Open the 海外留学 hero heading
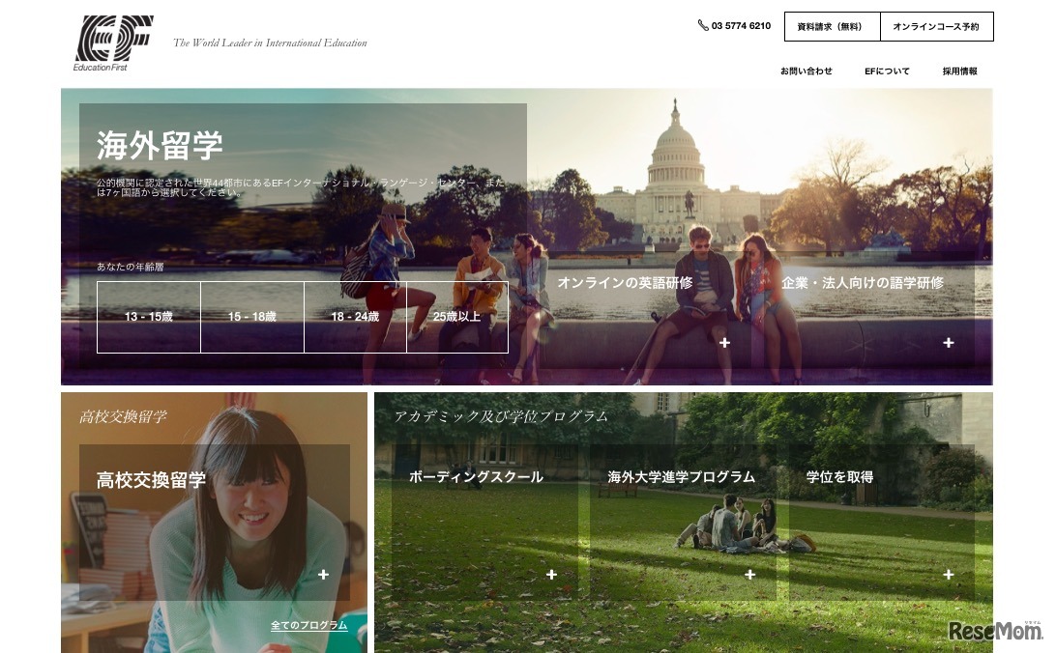Image resolution: width=1056 pixels, height=653 pixels. 160,146
